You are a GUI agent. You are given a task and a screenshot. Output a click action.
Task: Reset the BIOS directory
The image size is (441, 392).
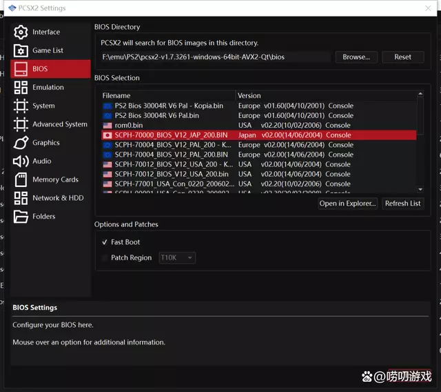tap(402, 57)
